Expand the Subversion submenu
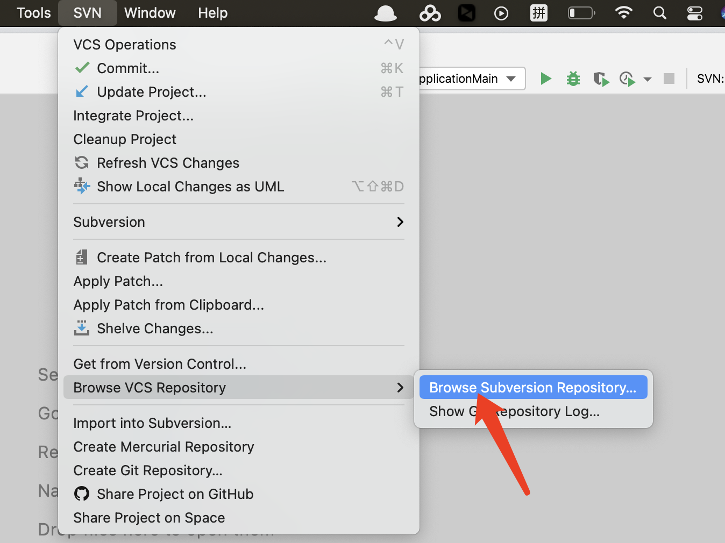This screenshot has width=725, height=543. (x=239, y=222)
